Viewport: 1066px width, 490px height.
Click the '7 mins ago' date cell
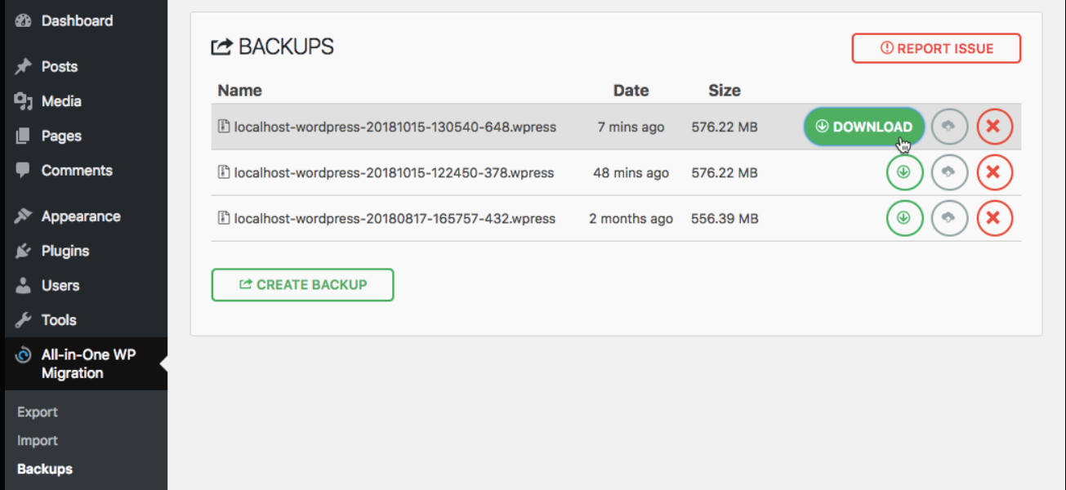click(x=631, y=127)
